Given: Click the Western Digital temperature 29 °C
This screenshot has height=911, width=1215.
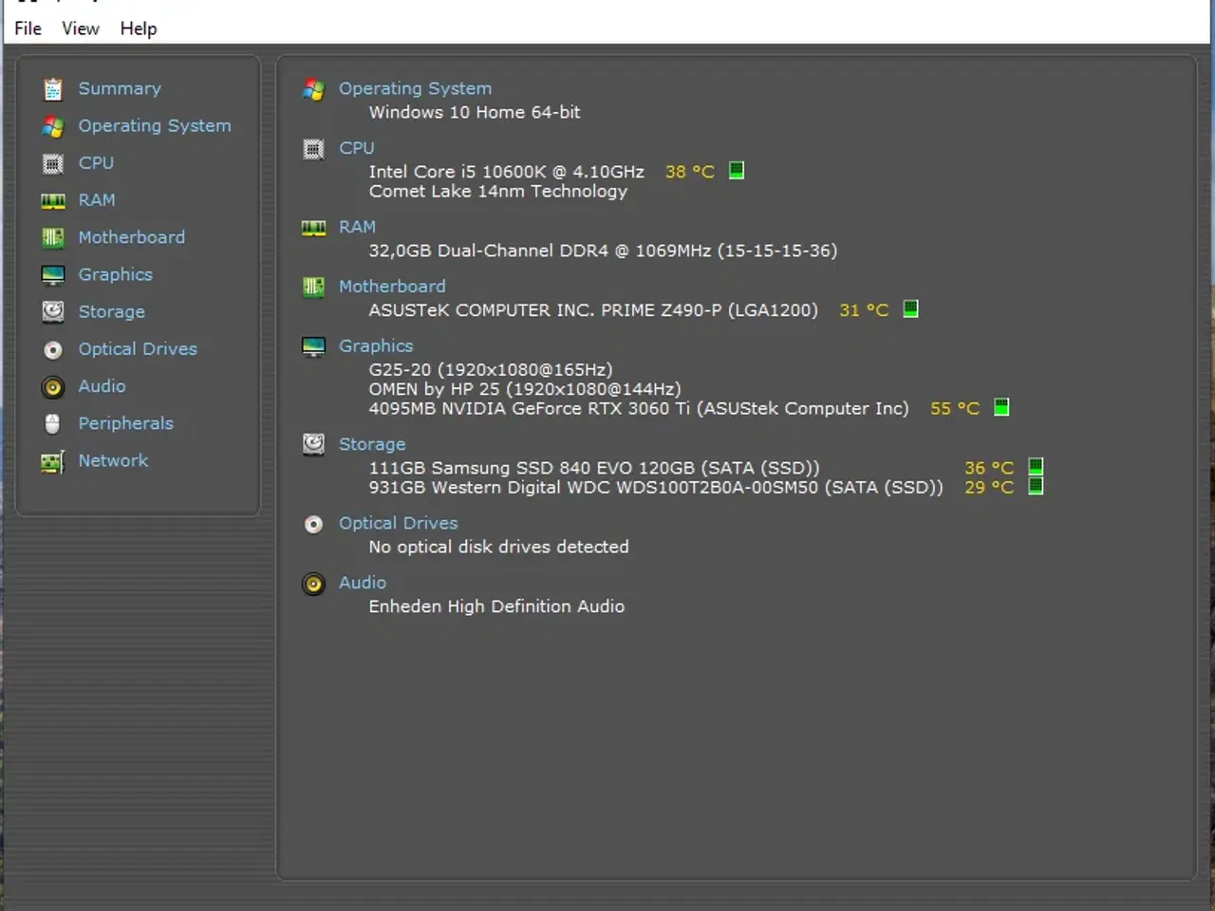Looking at the screenshot, I should [x=989, y=487].
